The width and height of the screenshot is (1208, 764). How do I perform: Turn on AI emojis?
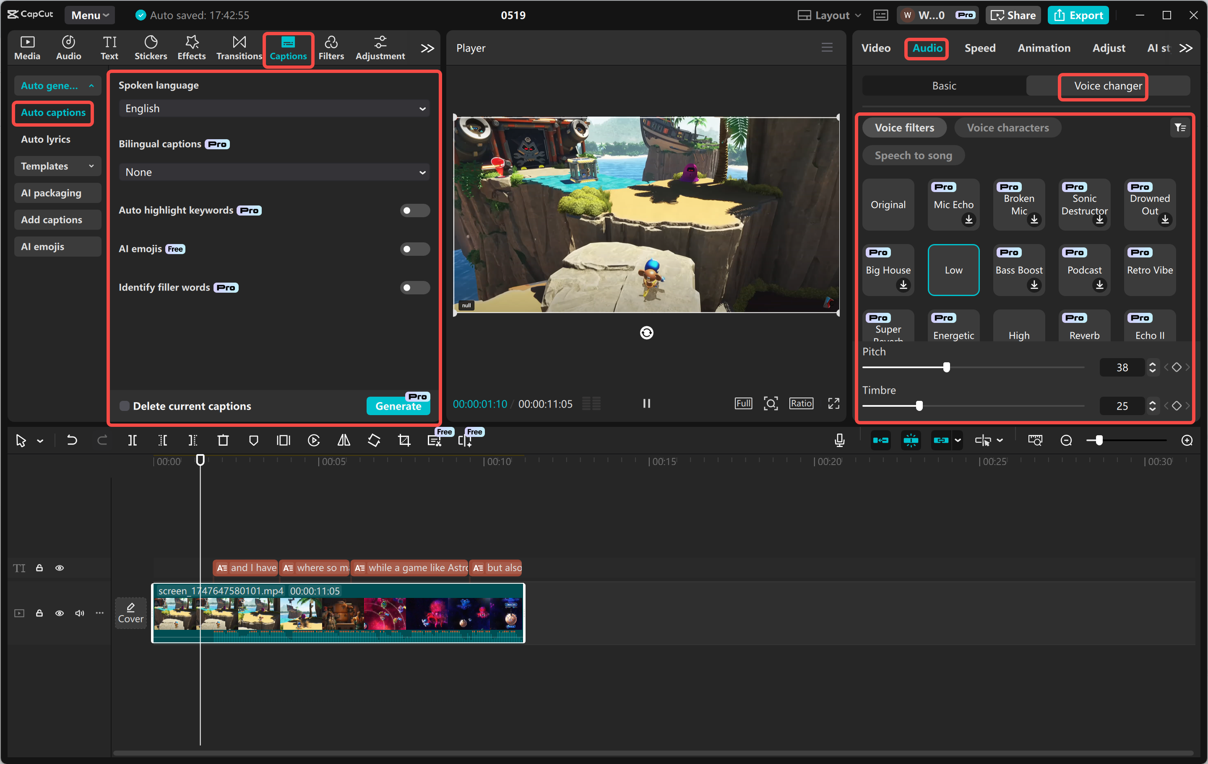click(x=414, y=249)
